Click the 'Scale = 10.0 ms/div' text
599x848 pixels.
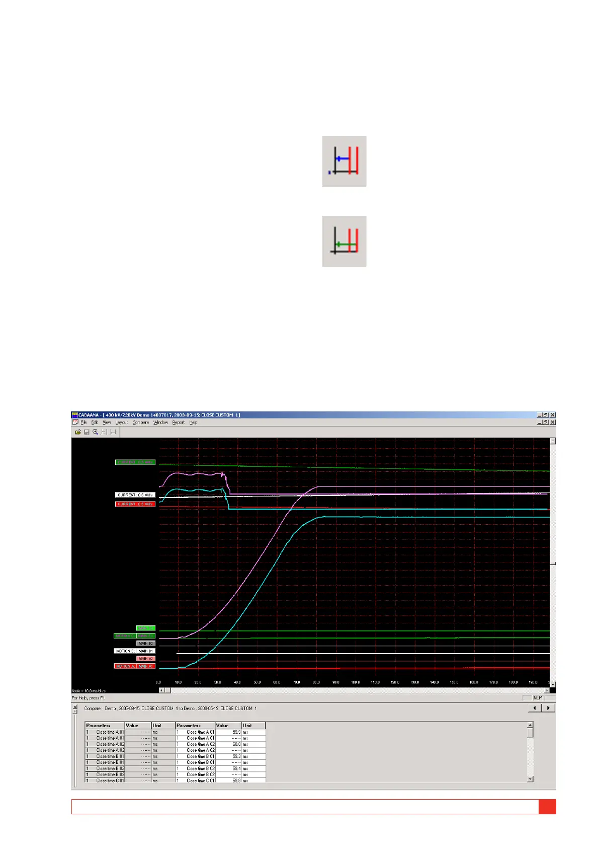click(89, 691)
